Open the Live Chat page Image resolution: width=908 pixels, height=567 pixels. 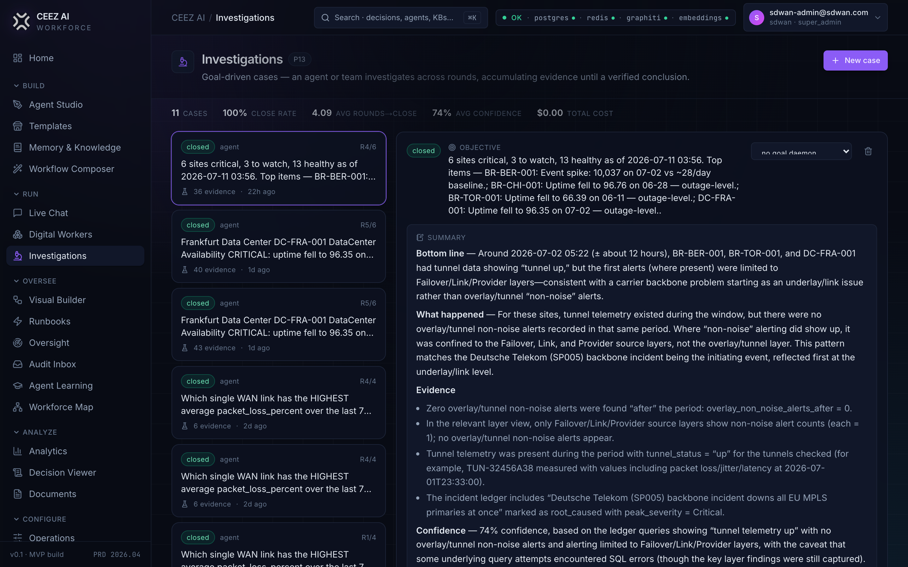point(75,213)
